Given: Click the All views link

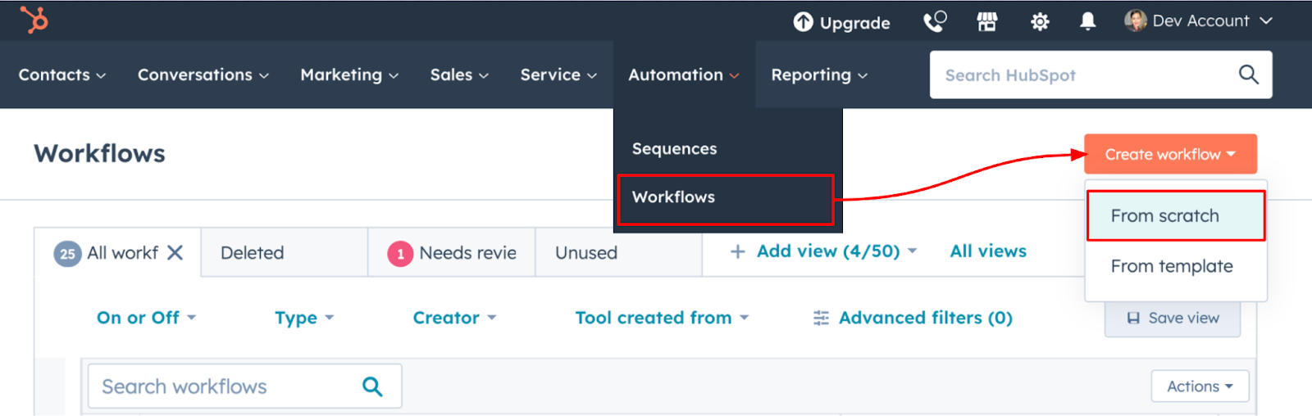Looking at the screenshot, I should pyautogui.click(x=988, y=251).
